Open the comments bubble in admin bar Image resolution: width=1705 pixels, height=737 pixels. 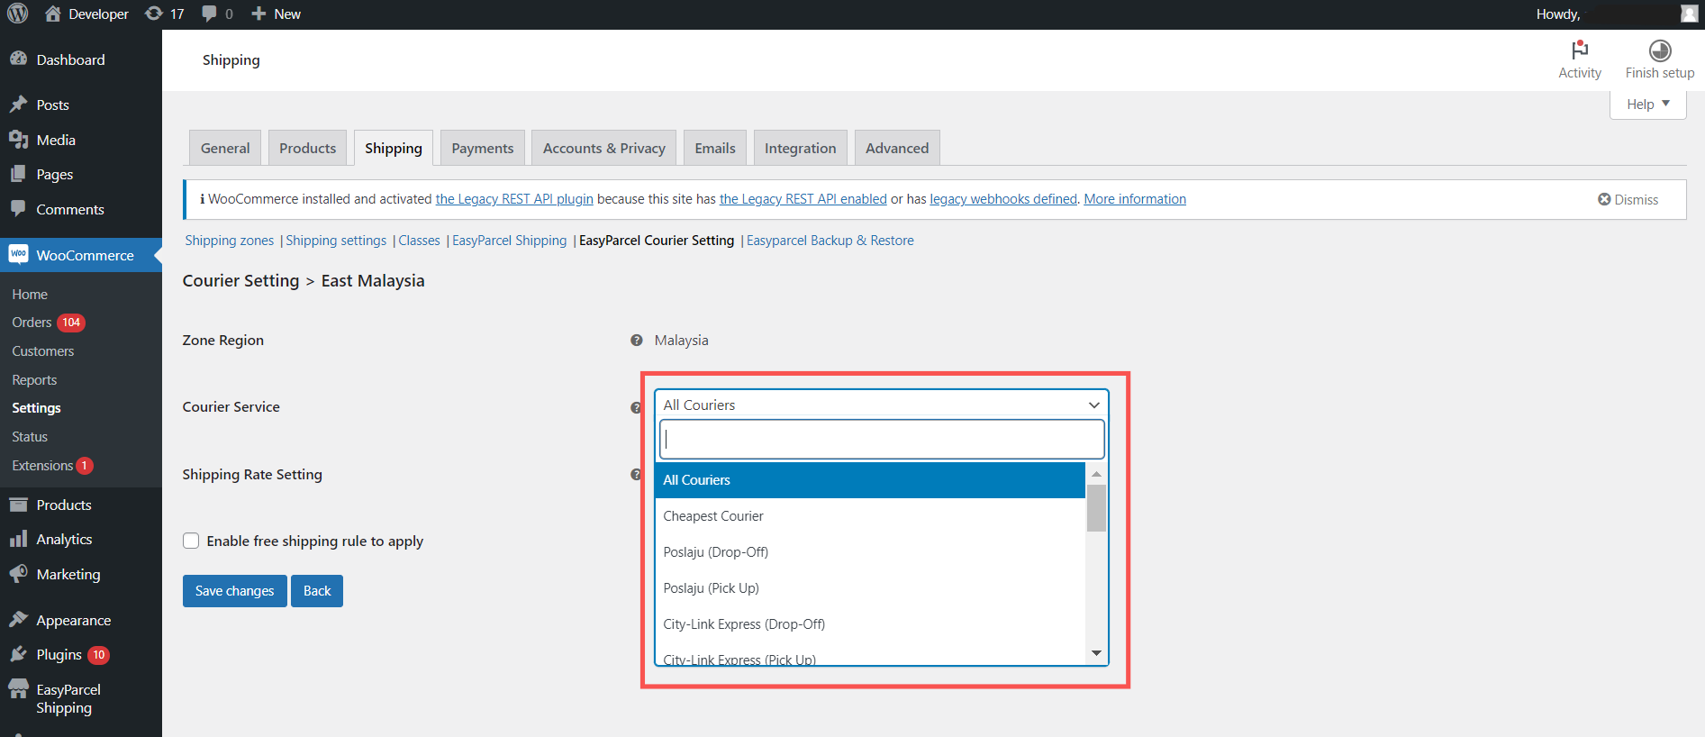(209, 14)
